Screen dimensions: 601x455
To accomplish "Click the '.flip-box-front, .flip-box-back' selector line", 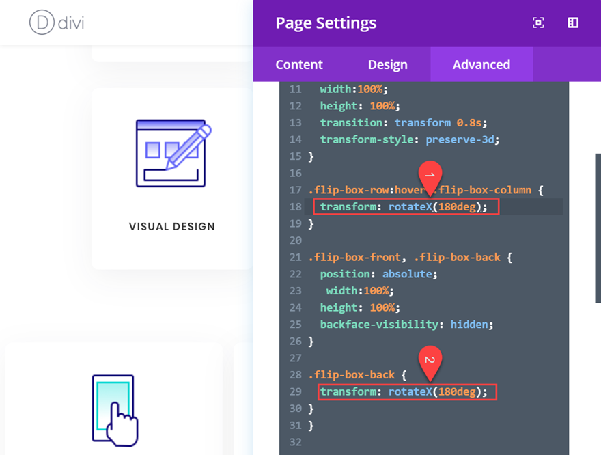I will [x=410, y=257].
